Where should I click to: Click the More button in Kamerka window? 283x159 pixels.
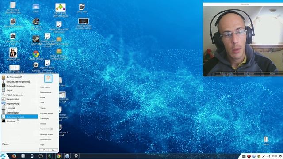(x=272, y=74)
